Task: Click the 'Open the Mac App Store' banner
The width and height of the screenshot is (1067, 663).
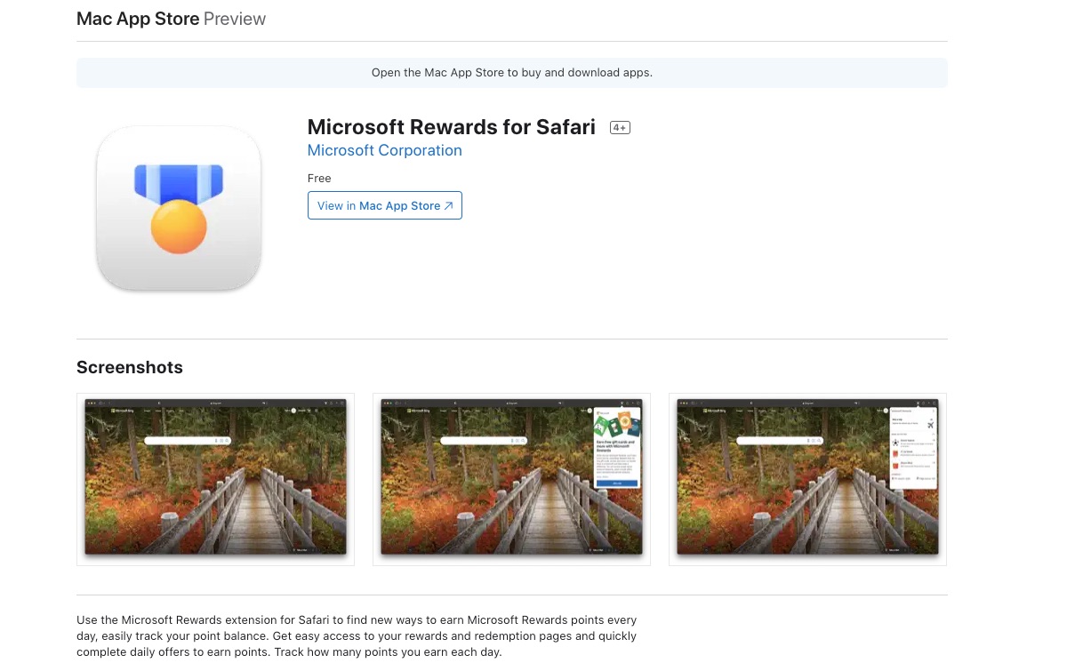Action: 512,73
